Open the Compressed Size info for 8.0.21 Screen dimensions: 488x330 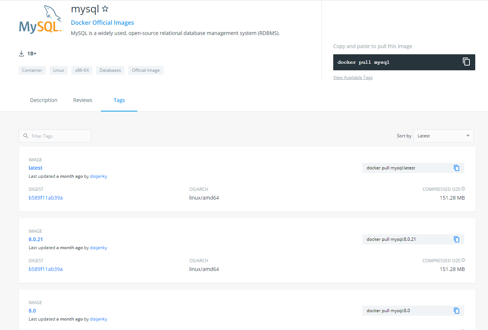pyautogui.click(x=463, y=260)
